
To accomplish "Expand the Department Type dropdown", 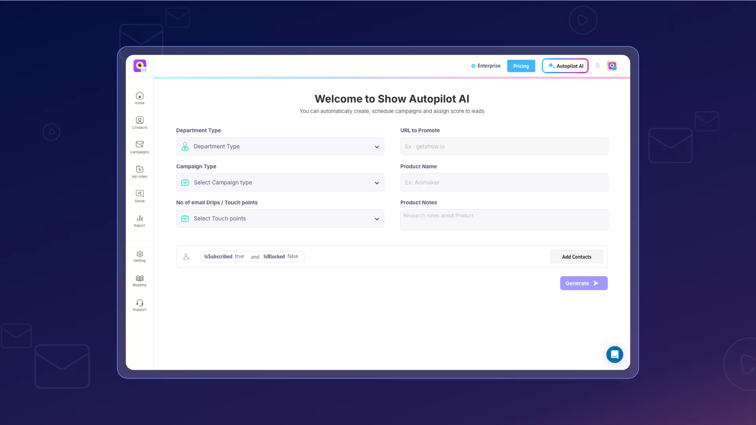I will point(280,146).
